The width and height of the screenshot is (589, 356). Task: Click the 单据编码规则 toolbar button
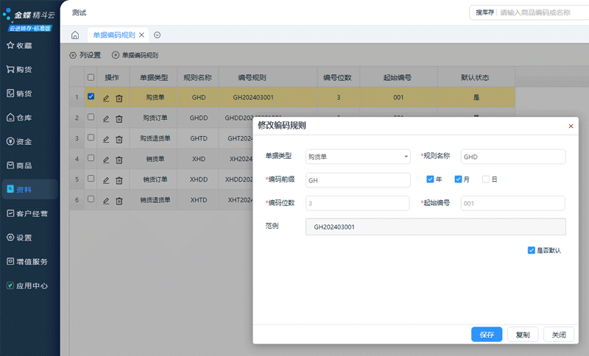pyautogui.click(x=135, y=55)
